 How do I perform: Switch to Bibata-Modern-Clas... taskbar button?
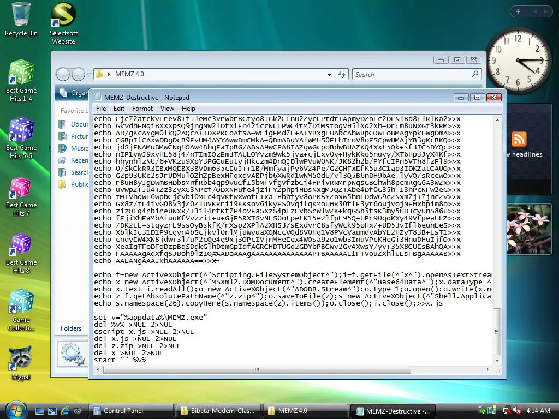tap(218, 411)
